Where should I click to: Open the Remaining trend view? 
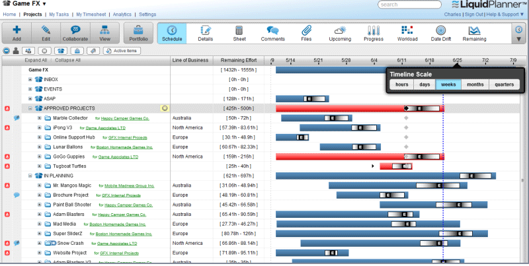(x=474, y=33)
